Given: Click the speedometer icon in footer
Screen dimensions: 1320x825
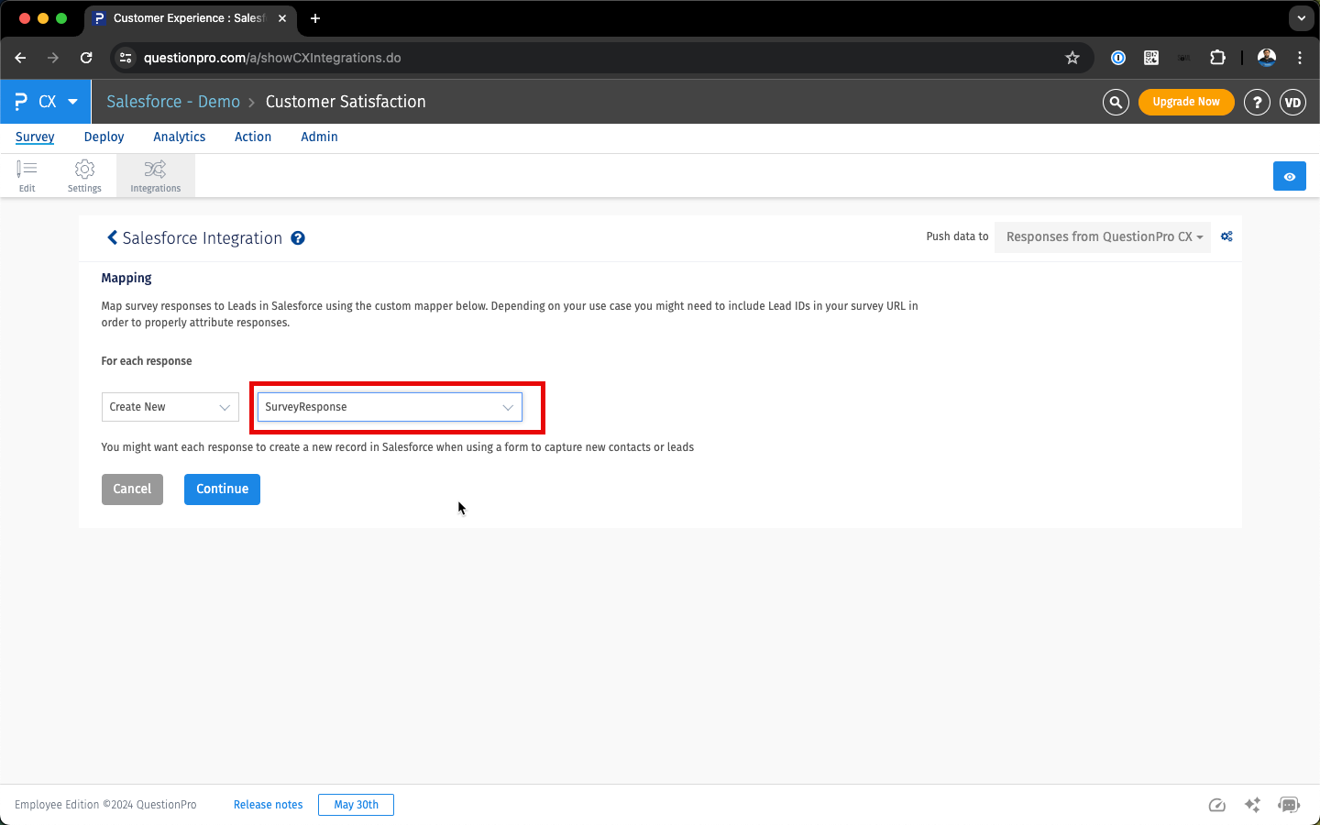Looking at the screenshot, I should point(1217,805).
